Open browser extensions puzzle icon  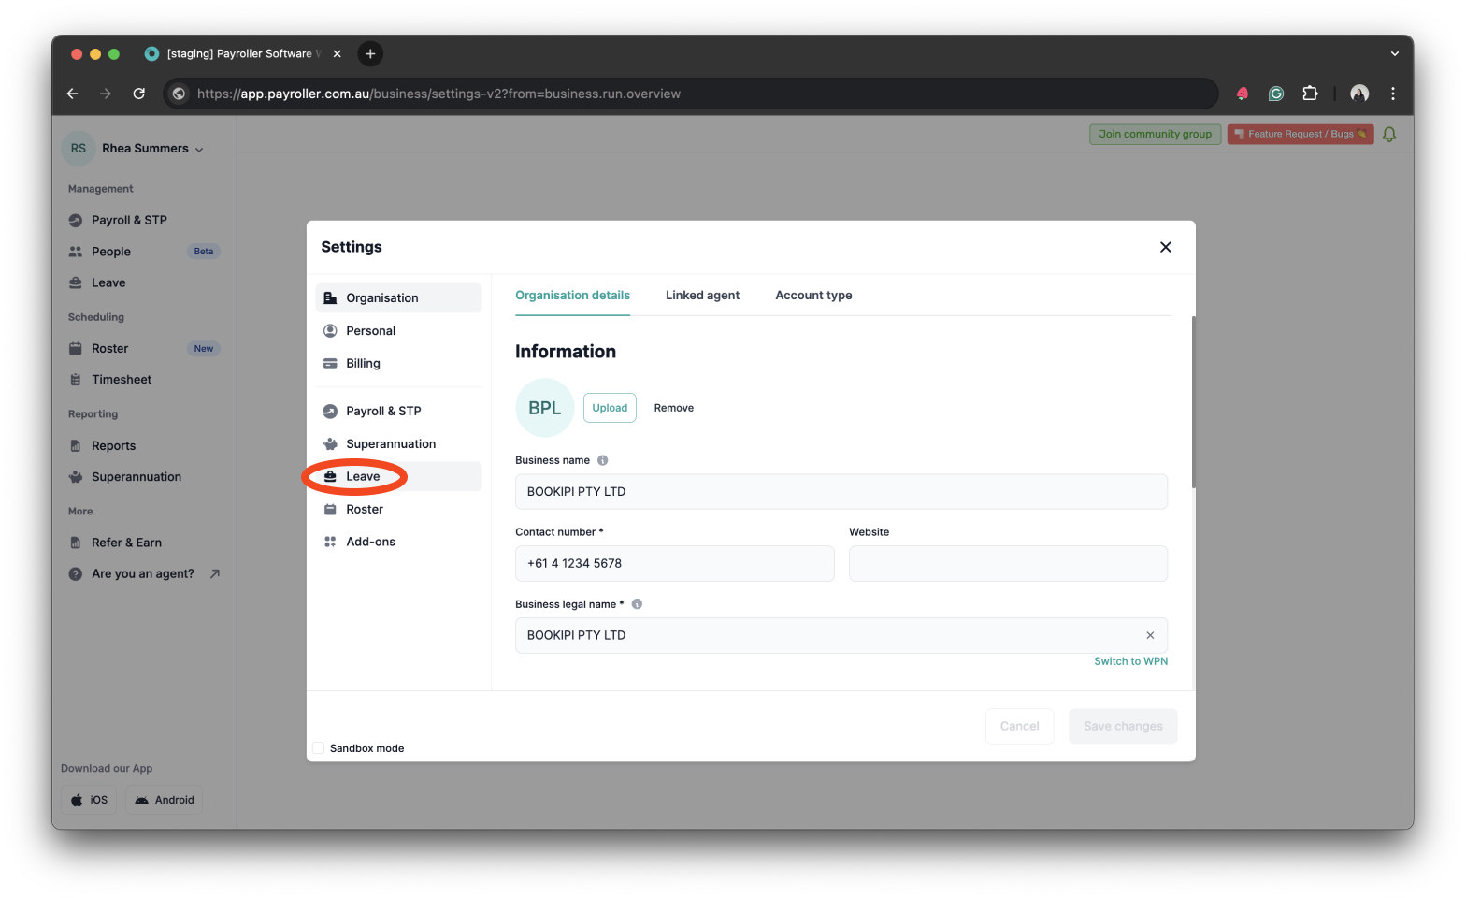(1310, 94)
